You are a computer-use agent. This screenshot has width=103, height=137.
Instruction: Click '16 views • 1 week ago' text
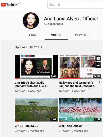(72, 91)
